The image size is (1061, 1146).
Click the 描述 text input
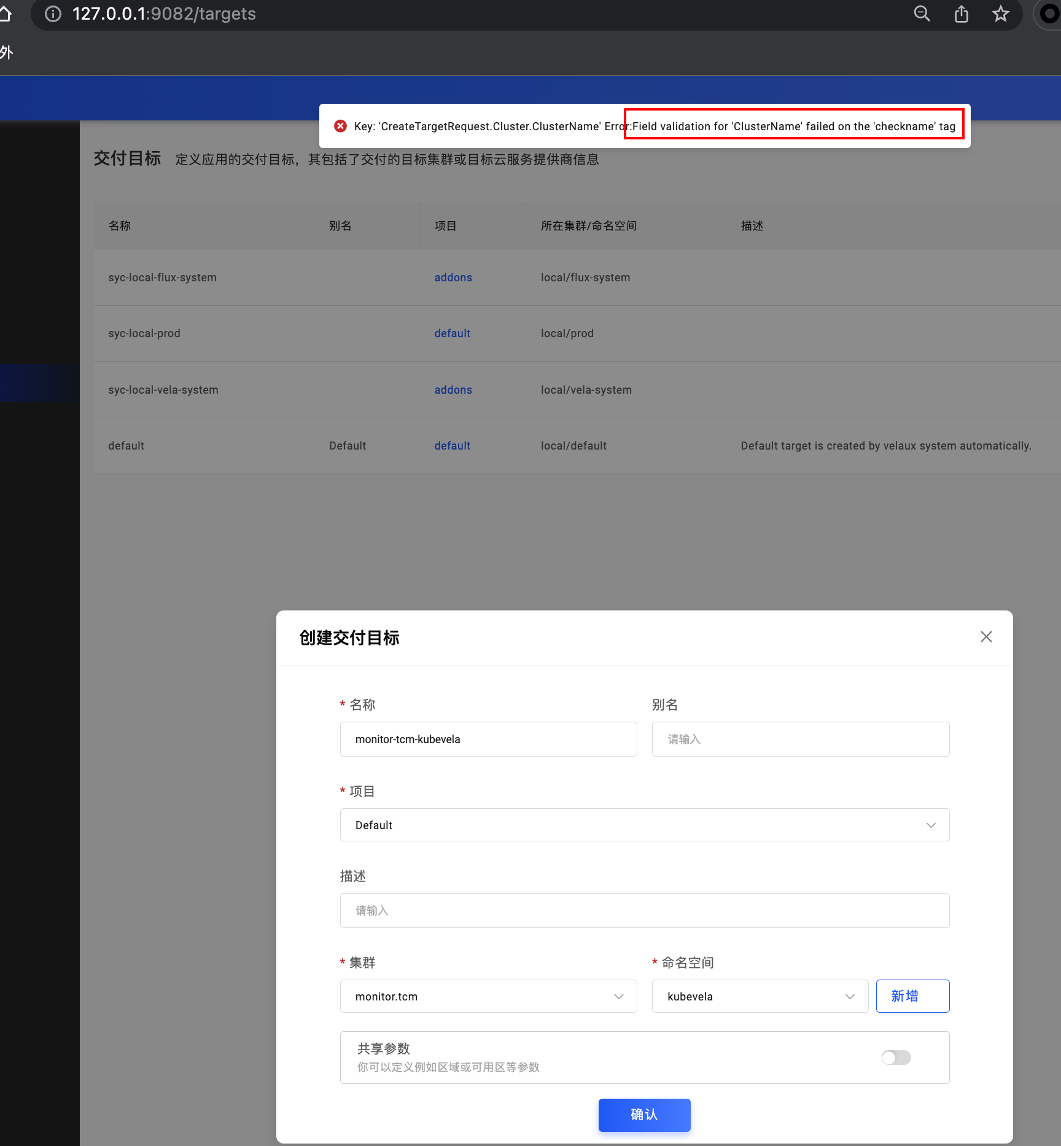pyautogui.click(x=644, y=910)
